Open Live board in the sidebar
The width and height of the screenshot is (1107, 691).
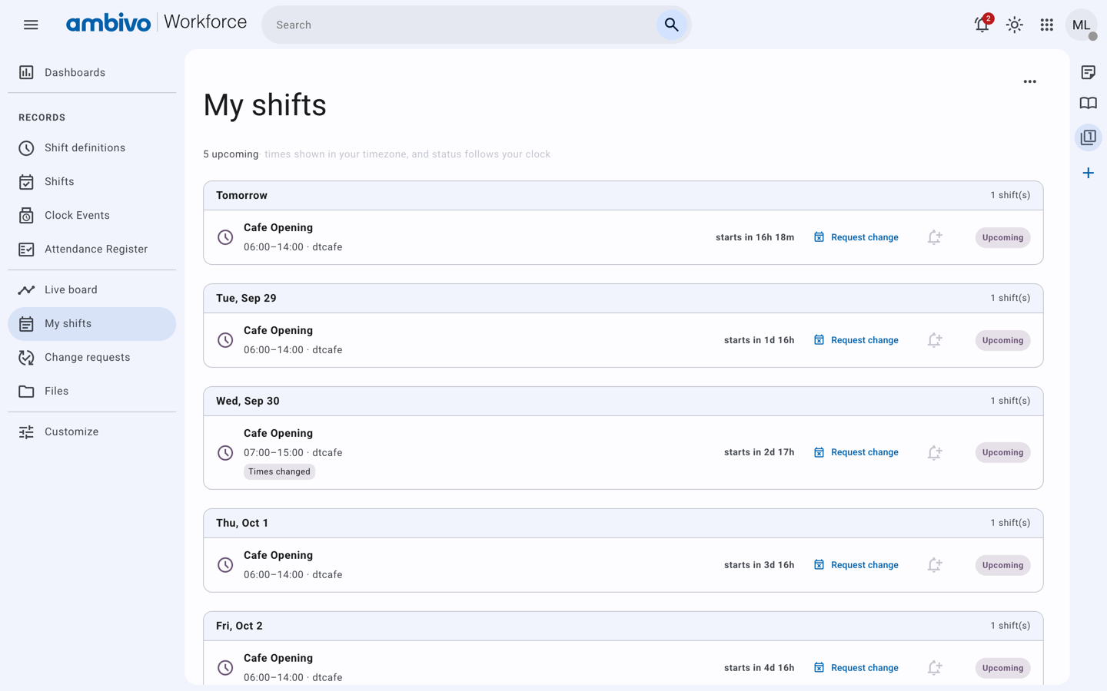coord(92,289)
